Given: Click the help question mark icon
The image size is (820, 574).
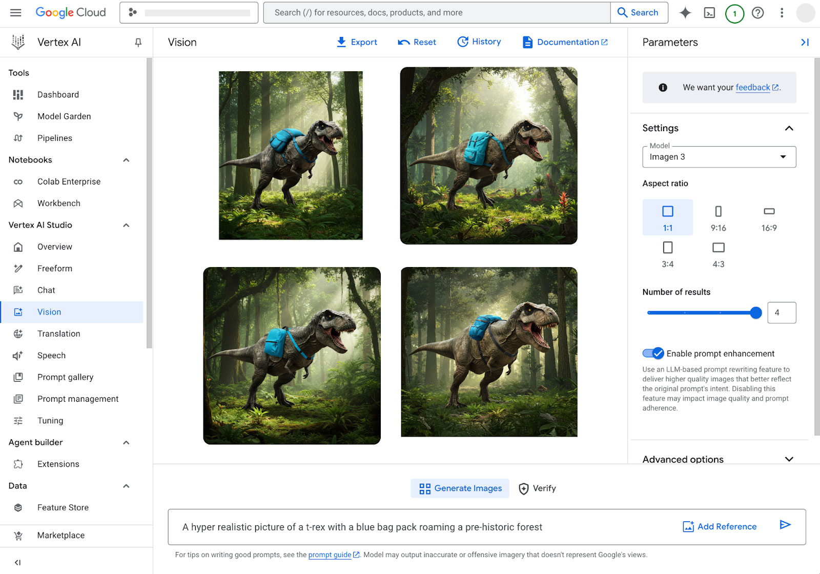Looking at the screenshot, I should (x=757, y=13).
